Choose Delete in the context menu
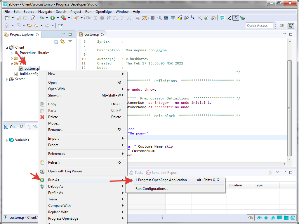The width and height of the screenshot is (299, 224). [83, 117]
